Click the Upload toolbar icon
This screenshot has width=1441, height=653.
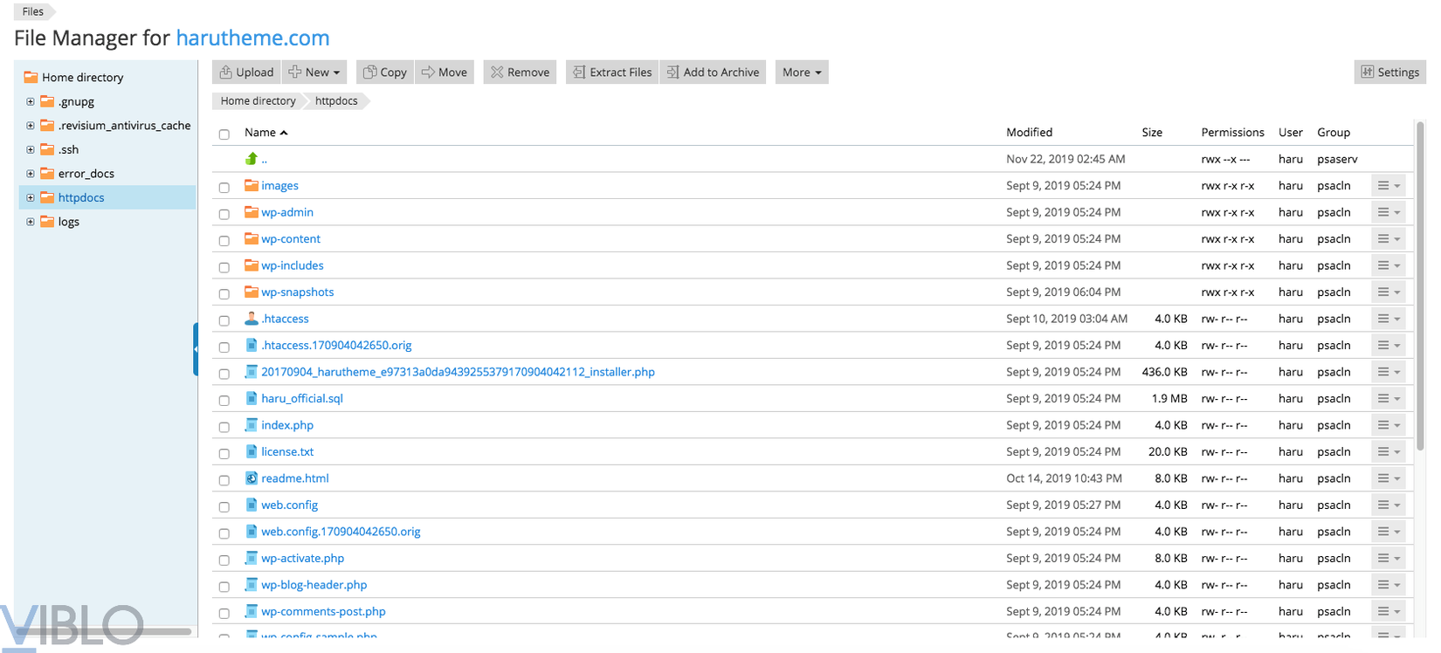click(x=226, y=72)
